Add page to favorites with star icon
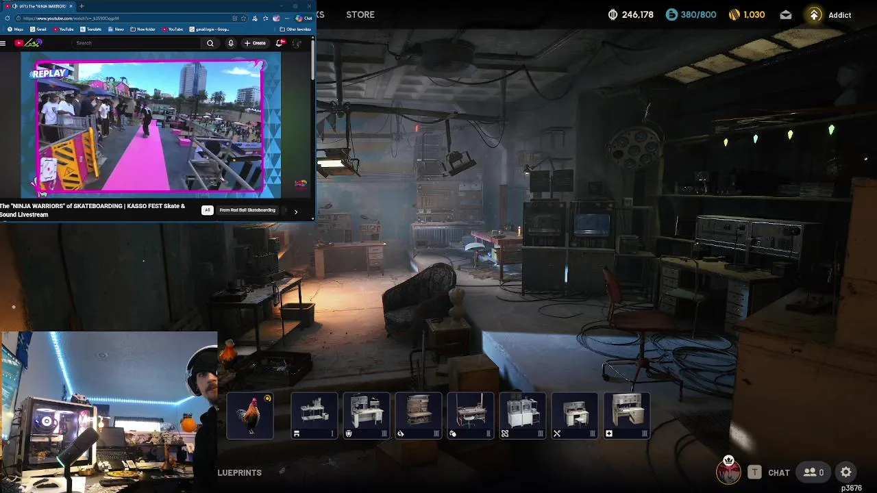Screen dimensions: 877x493 click(243, 18)
